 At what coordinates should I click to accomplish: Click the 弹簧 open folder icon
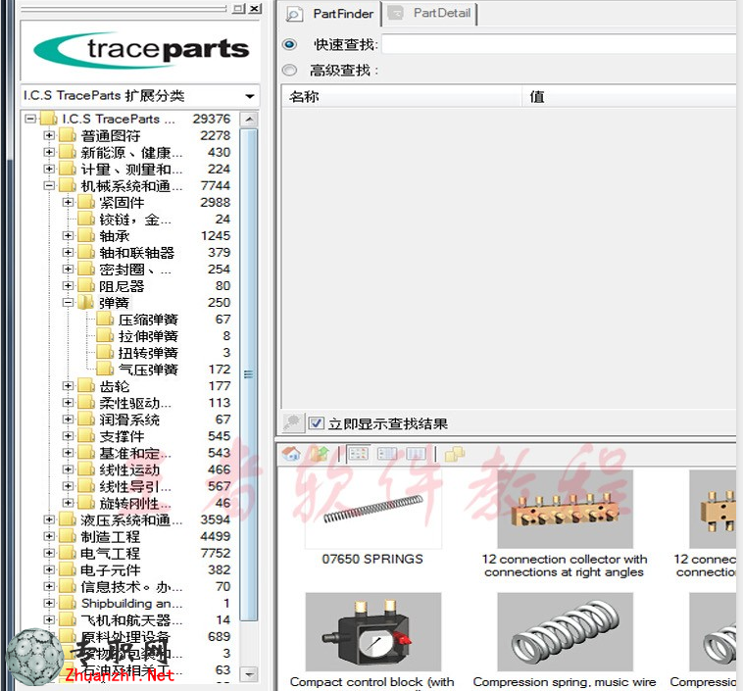click(x=86, y=302)
